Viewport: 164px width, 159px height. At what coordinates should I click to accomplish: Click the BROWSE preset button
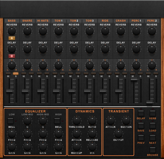click(x=153, y=150)
